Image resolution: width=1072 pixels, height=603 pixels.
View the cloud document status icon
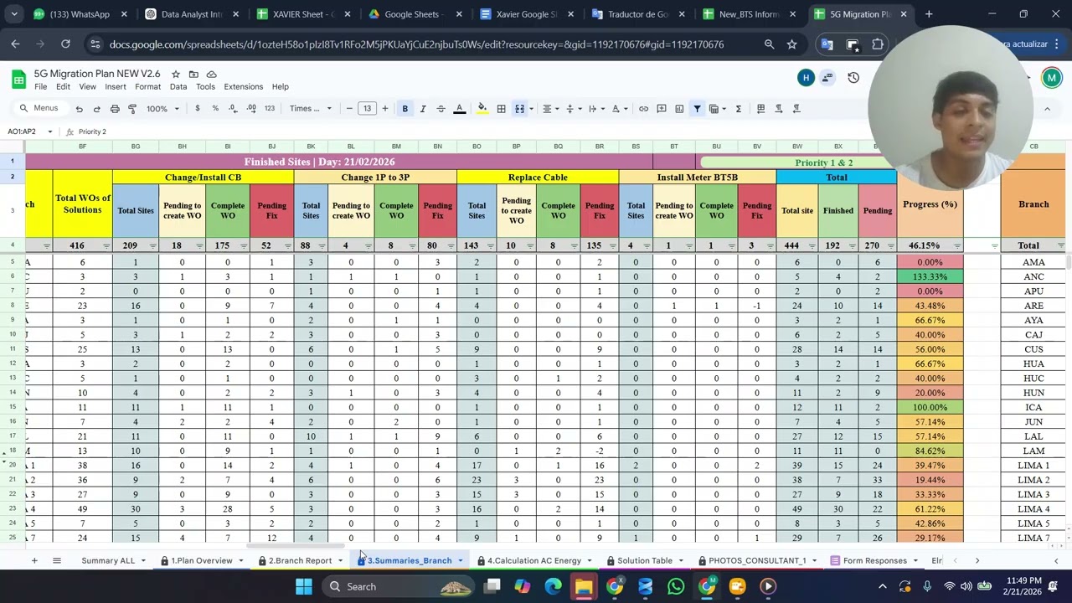pos(211,75)
